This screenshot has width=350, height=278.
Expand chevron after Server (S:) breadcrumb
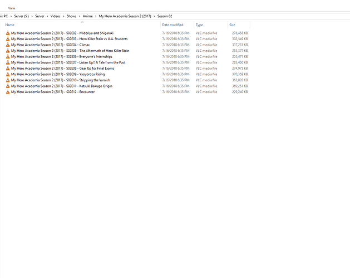coord(32,16)
